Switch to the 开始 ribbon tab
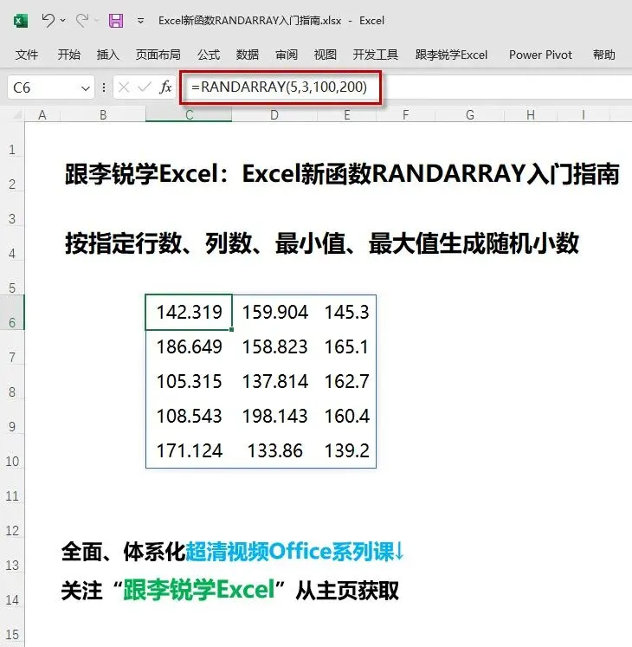632x647 pixels. [69, 55]
